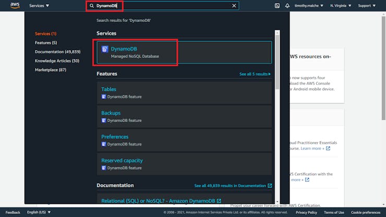Click the AWS logo home icon
Image resolution: width=386 pixels, height=217 pixels.
(15, 5)
